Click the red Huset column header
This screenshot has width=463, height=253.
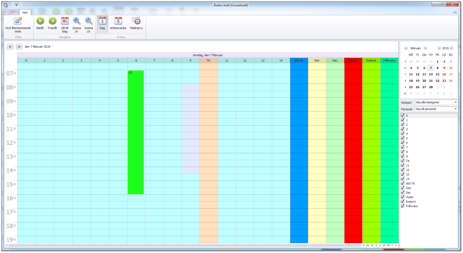pos(353,60)
